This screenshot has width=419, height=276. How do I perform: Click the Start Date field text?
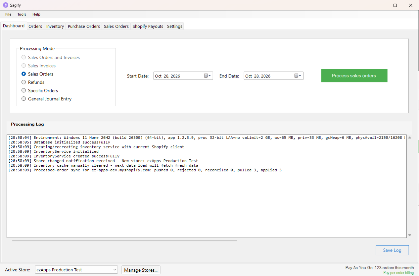pos(167,76)
